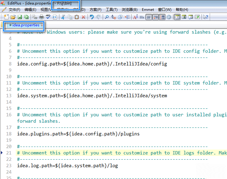227x179 pixels.
Task: Save the file with the floppy icon
Action: (20, 17)
